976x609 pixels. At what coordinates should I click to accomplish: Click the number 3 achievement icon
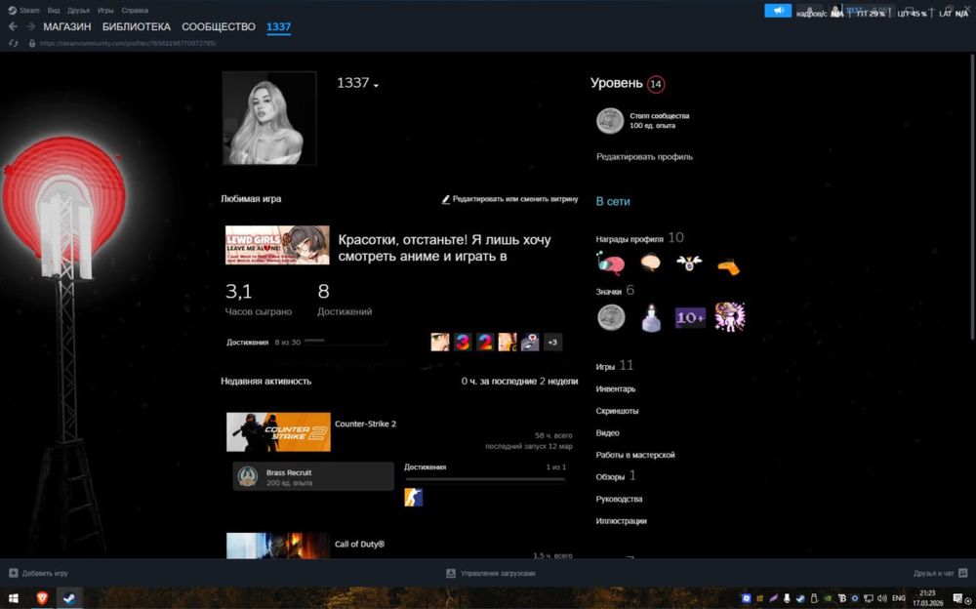tap(463, 342)
